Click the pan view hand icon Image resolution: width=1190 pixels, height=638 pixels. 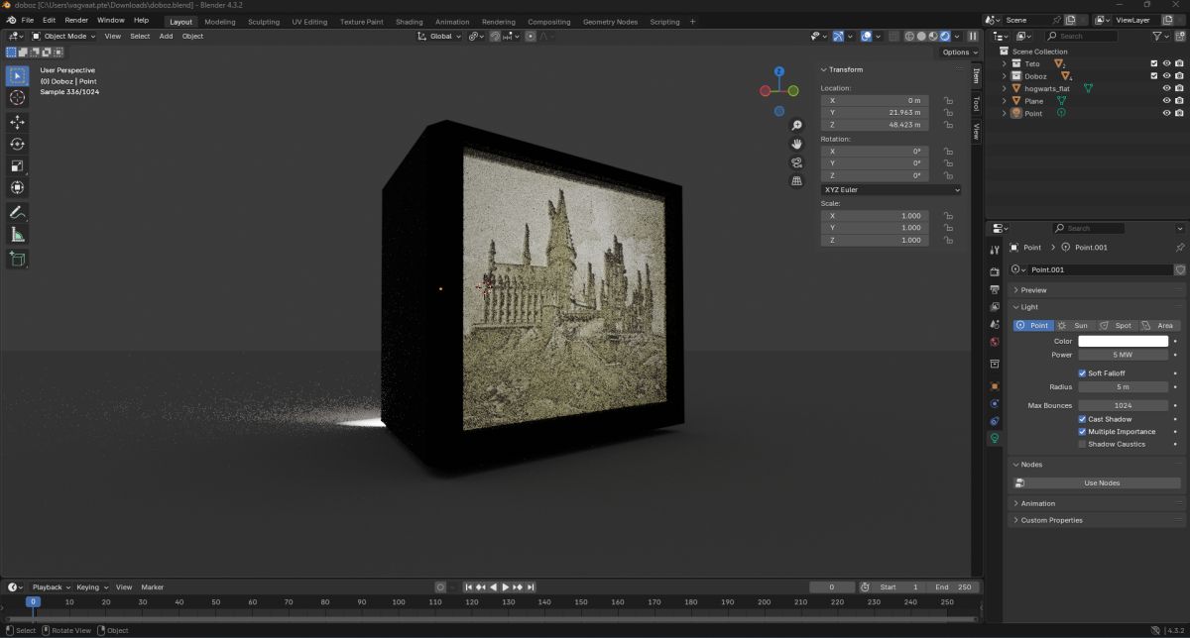pos(796,144)
